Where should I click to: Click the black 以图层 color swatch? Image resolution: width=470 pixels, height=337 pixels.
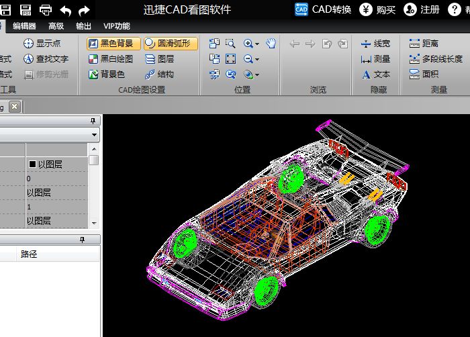32,164
